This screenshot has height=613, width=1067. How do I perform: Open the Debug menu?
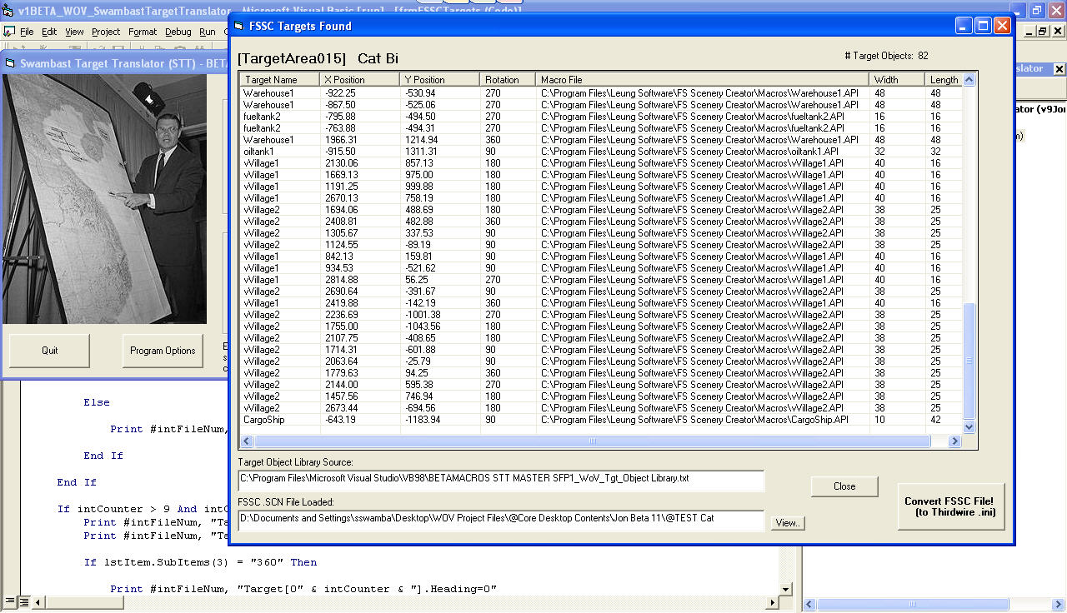[x=178, y=32]
